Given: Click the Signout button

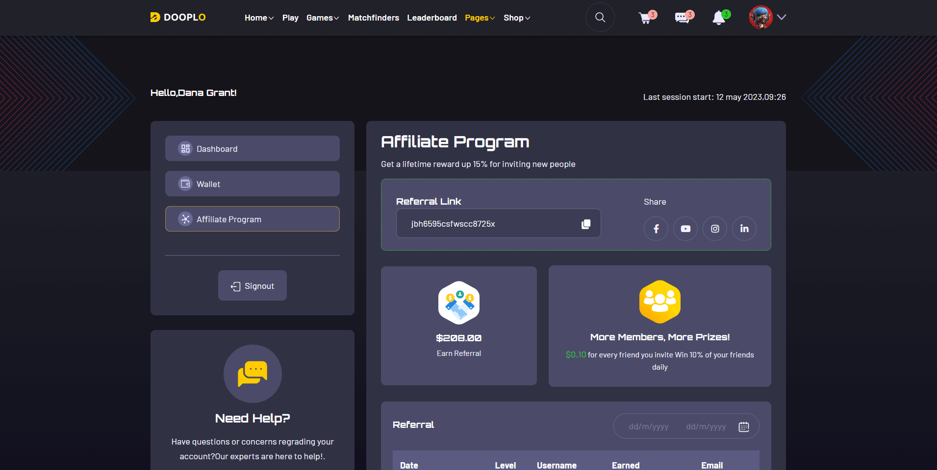Looking at the screenshot, I should point(253,285).
